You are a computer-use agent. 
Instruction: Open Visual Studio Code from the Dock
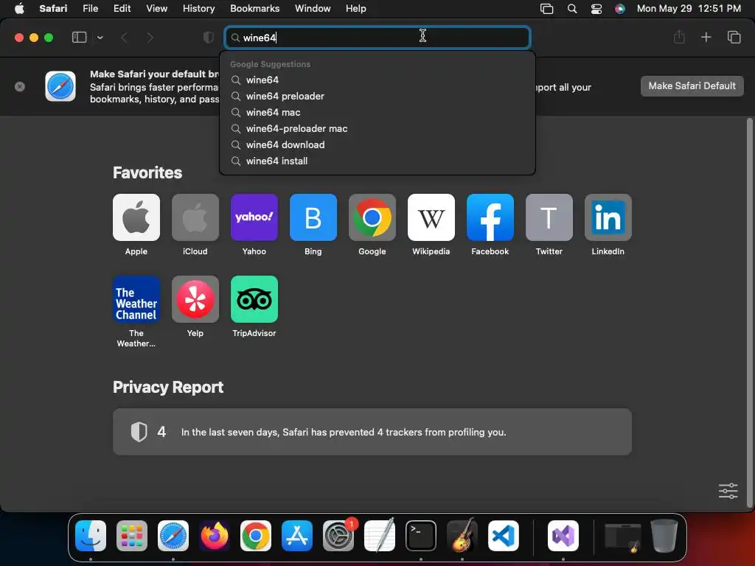[504, 535]
